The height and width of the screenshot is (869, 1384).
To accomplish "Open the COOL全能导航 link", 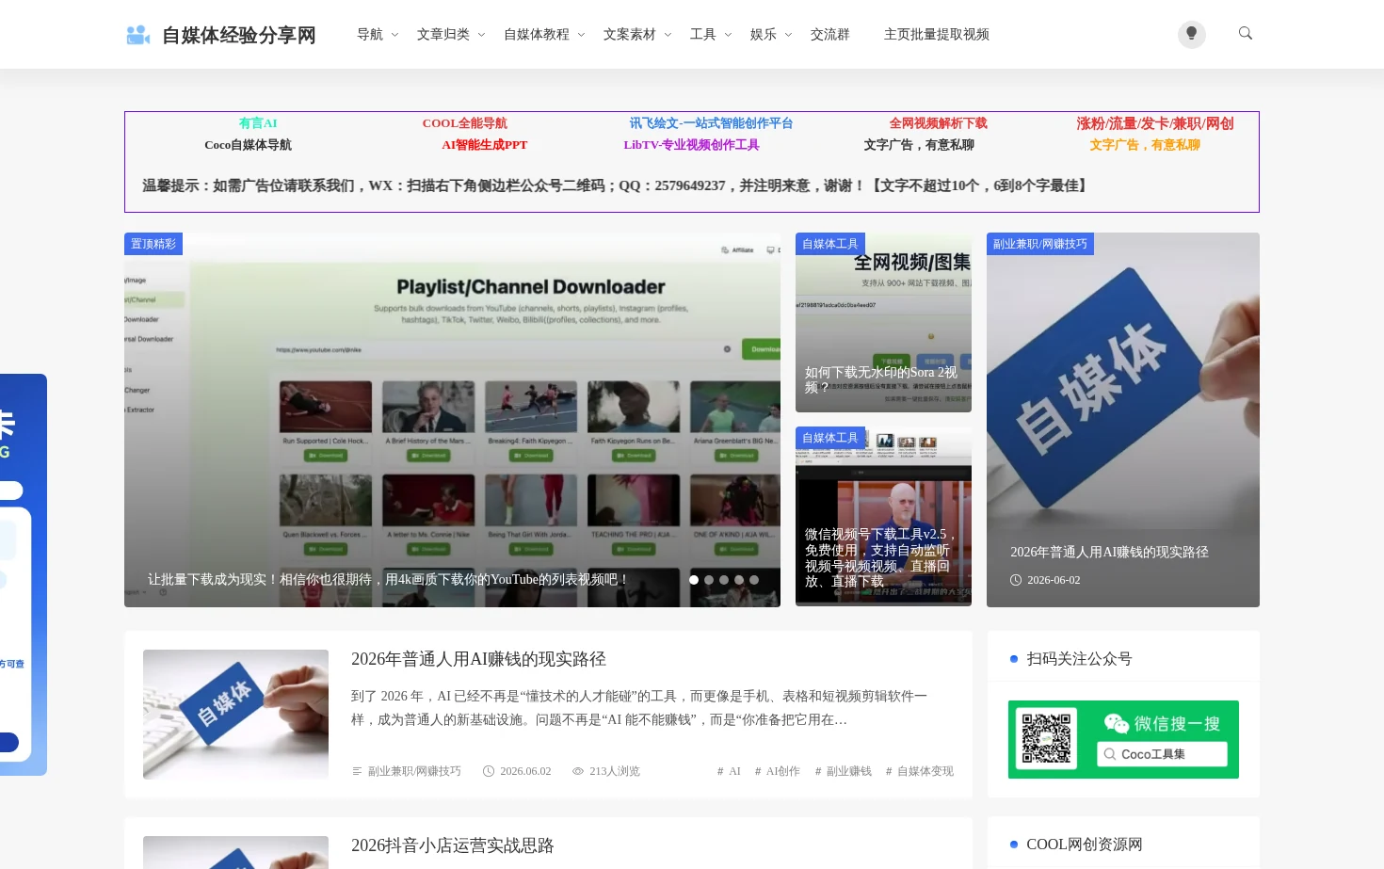I will [x=465, y=123].
